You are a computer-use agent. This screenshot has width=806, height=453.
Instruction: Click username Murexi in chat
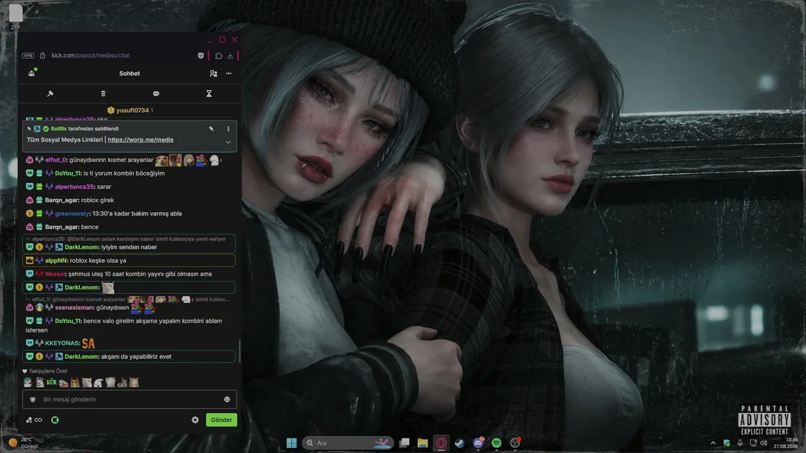(55, 274)
